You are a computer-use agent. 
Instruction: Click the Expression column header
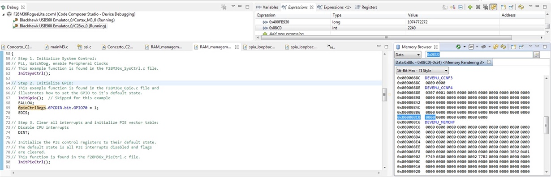tap(293, 15)
